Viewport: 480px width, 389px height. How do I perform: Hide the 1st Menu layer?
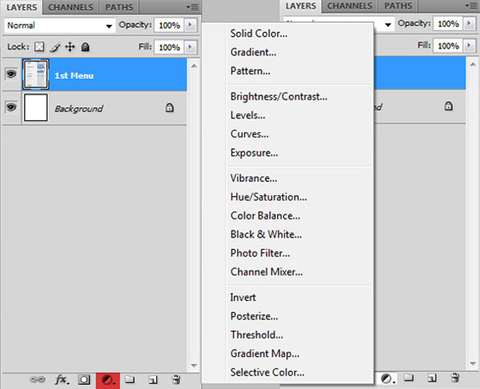click(11, 74)
